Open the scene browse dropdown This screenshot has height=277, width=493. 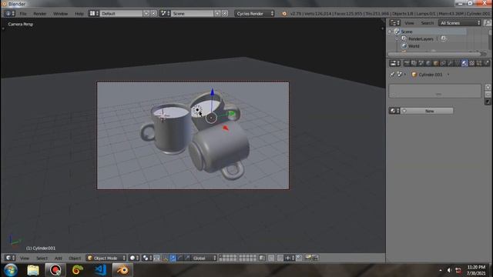165,14
